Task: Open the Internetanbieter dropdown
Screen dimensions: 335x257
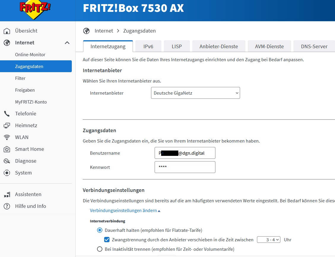Action: pos(196,93)
